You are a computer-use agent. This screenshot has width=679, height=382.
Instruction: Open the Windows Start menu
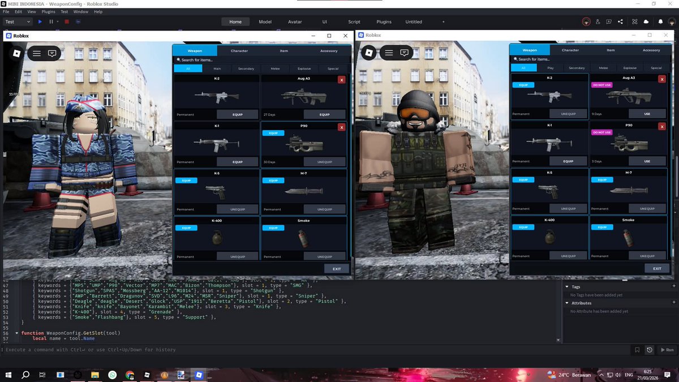pos(8,375)
